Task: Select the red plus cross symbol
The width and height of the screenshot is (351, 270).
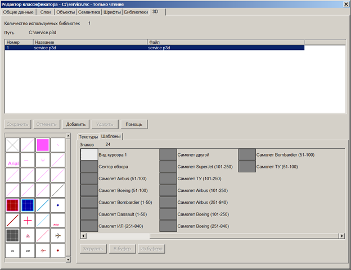Action: pyautogui.click(x=28, y=221)
